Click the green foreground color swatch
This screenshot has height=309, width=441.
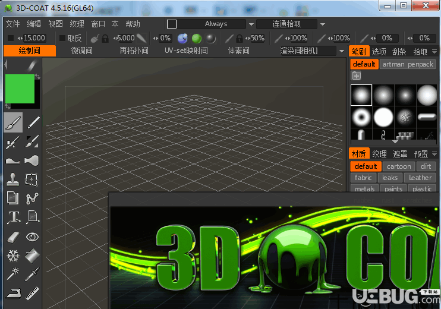tap(20, 89)
